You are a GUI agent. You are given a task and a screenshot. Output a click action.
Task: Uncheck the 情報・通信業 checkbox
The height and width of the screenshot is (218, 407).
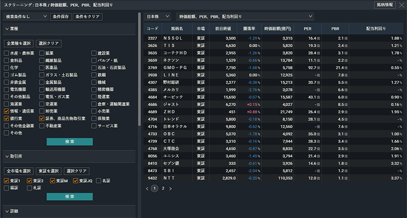click(7, 111)
